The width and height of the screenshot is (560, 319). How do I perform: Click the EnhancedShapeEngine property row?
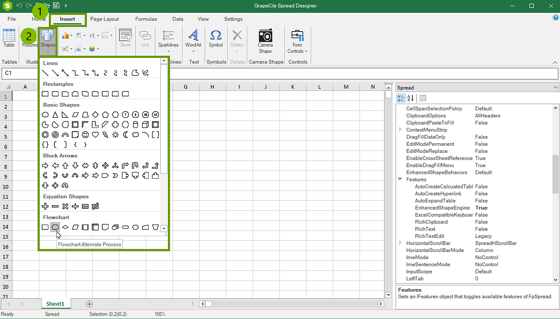click(475, 208)
